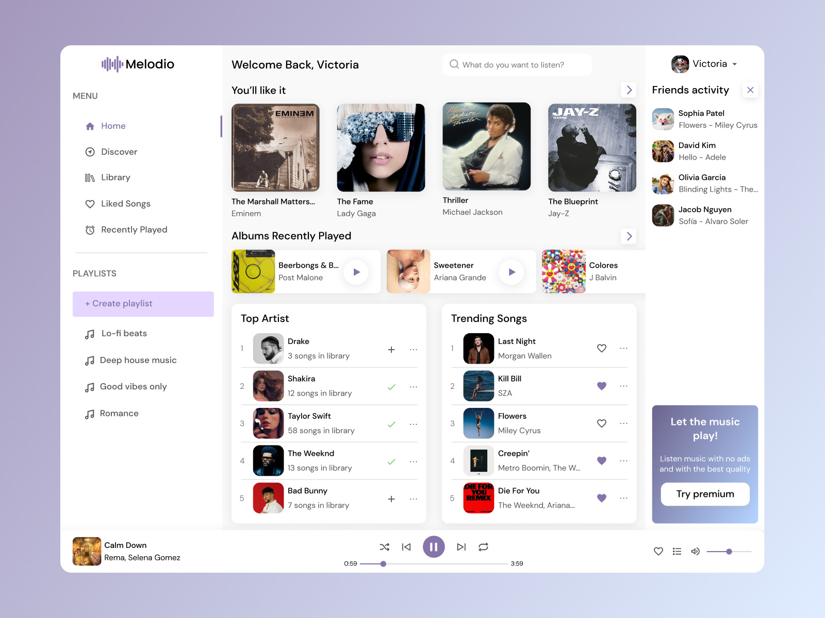Expand the You'll like it carousel
Image resolution: width=825 pixels, height=618 pixels.
click(x=629, y=90)
